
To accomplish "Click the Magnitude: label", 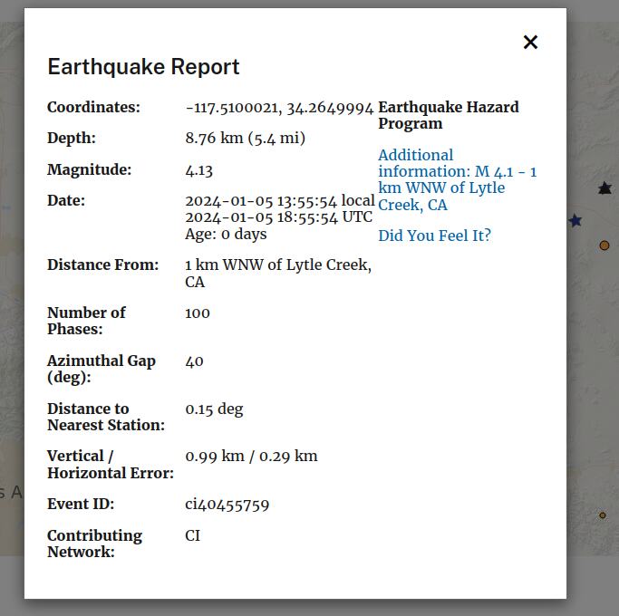I will 89,170.
